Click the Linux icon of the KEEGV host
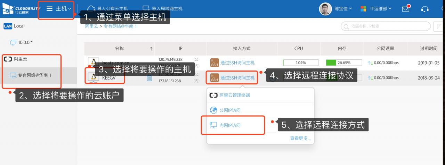The image size is (445, 165). tap(93, 78)
